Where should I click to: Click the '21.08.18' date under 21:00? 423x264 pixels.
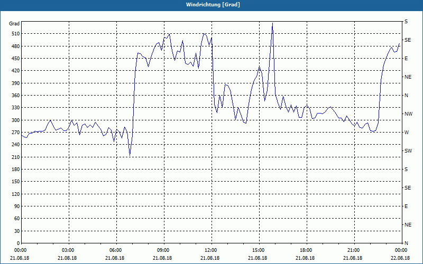click(353, 258)
